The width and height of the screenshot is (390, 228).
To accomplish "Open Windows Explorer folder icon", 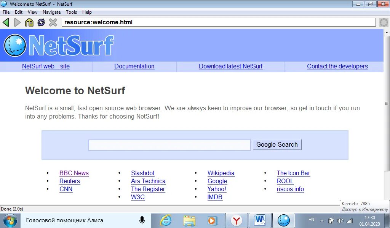I will [189, 220].
